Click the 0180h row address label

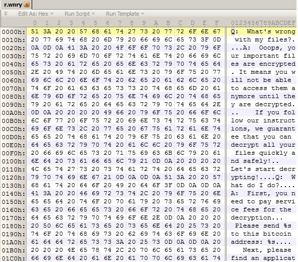tap(13, 226)
